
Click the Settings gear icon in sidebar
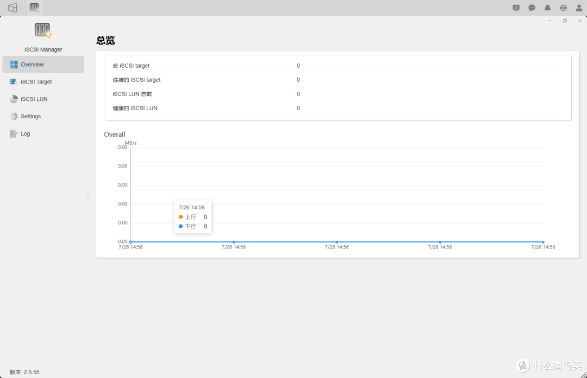click(14, 116)
